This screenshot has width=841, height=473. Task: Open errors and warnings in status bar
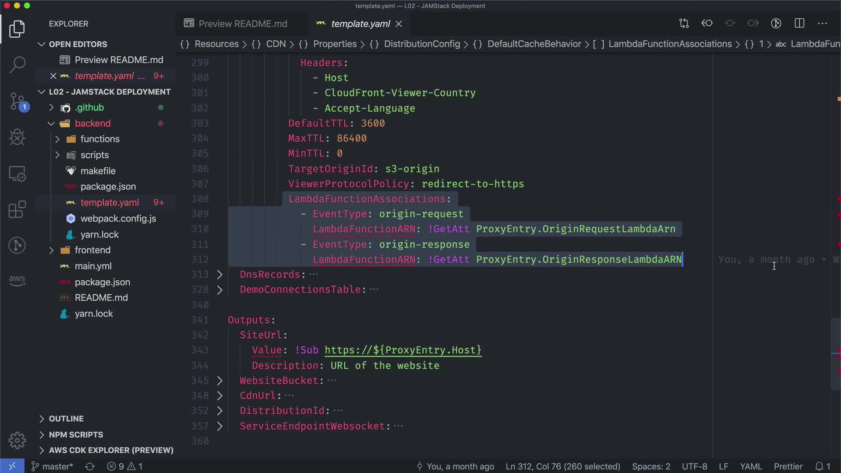(x=125, y=466)
